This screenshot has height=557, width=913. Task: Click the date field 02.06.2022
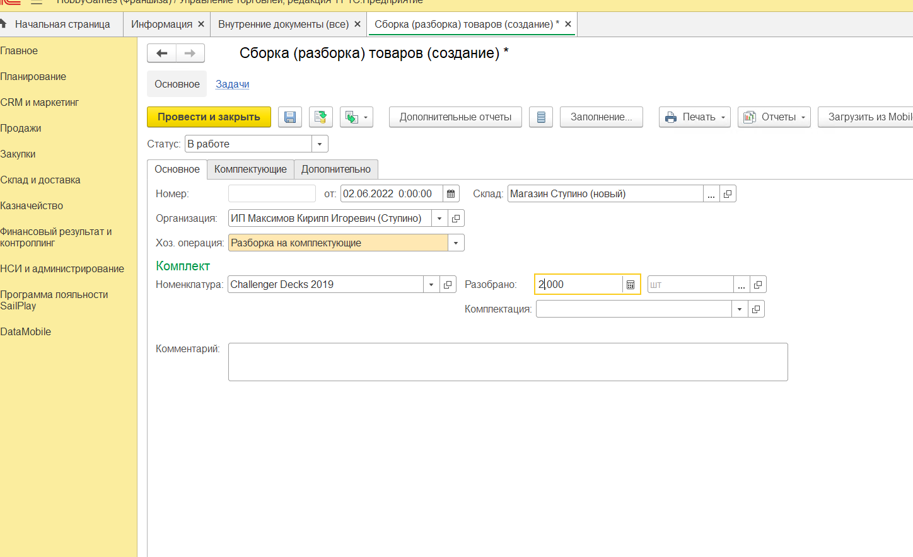[392, 194]
